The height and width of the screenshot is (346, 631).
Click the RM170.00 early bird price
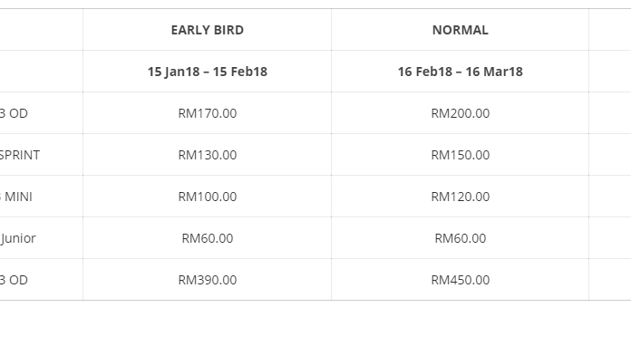click(x=208, y=113)
